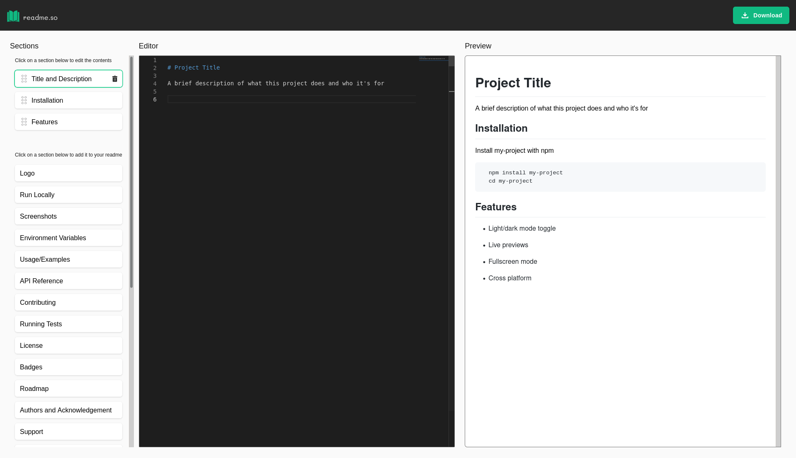Expand the Running Tests section
This screenshot has height=458, width=796.
click(x=68, y=324)
